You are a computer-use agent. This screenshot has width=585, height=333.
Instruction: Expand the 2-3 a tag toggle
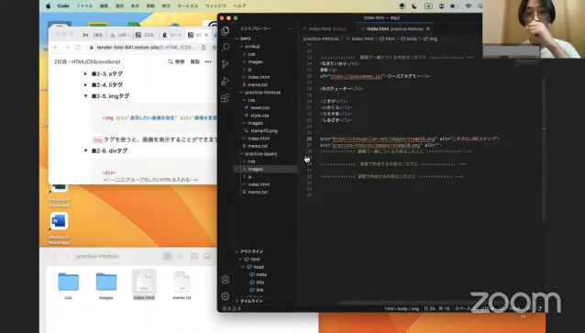[85, 74]
